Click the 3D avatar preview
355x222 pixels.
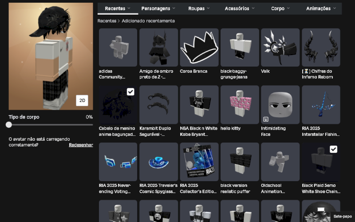[51, 56]
